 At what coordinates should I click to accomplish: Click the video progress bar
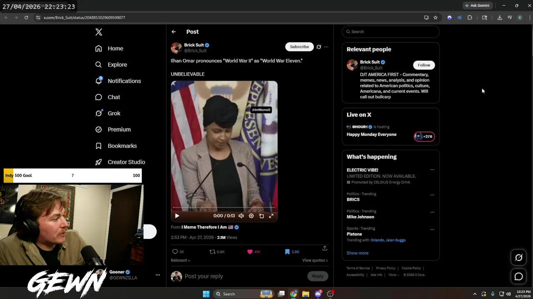tap(224, 207)
